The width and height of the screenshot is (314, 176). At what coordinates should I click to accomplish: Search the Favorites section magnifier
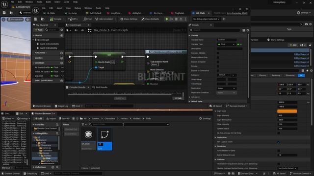pos(57,125)
